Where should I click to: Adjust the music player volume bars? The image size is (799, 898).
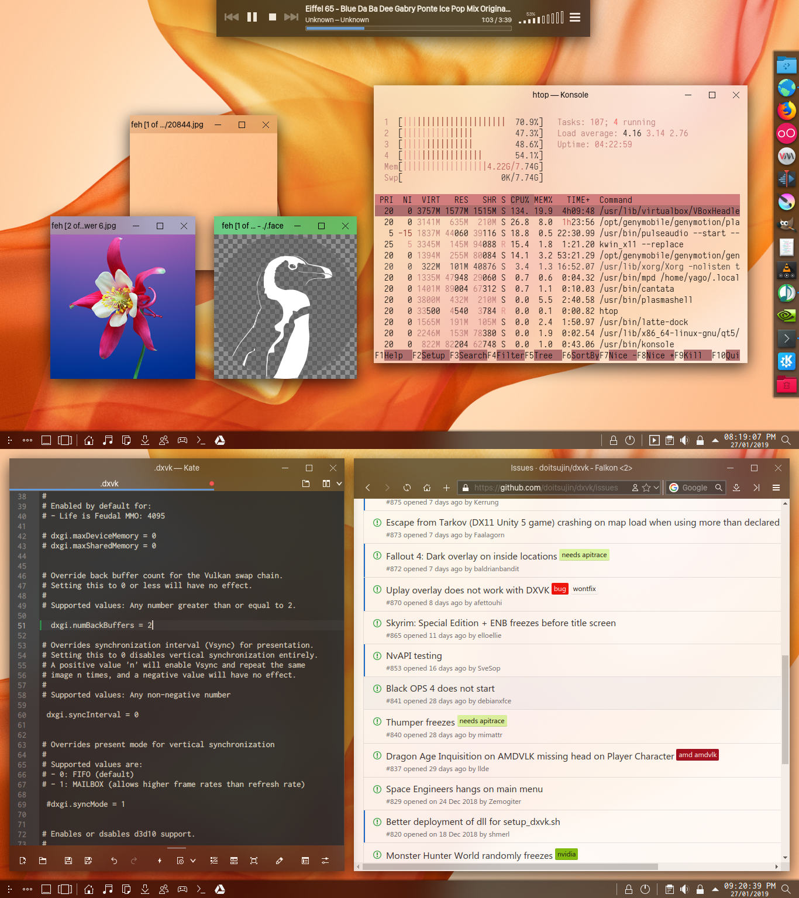541,18
